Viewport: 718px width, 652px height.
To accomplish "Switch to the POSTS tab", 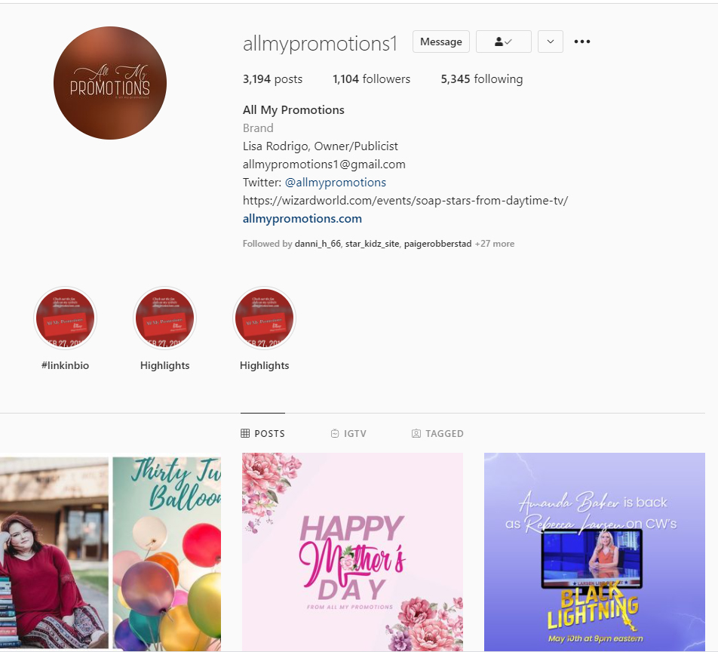I will [x=262, y=433].
